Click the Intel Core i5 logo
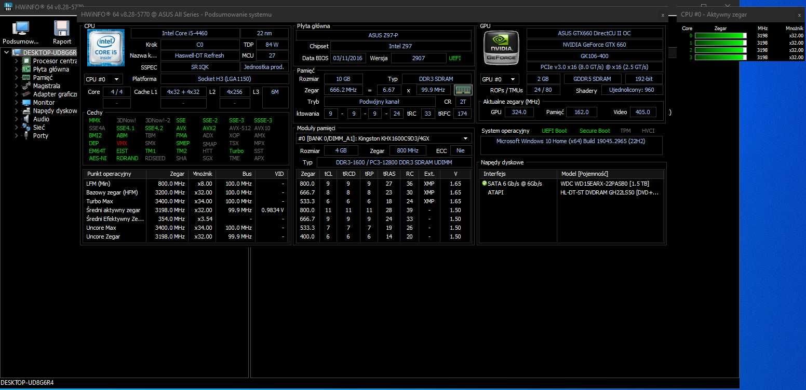Viewport: 806px width, 390px height. [105, 47]
